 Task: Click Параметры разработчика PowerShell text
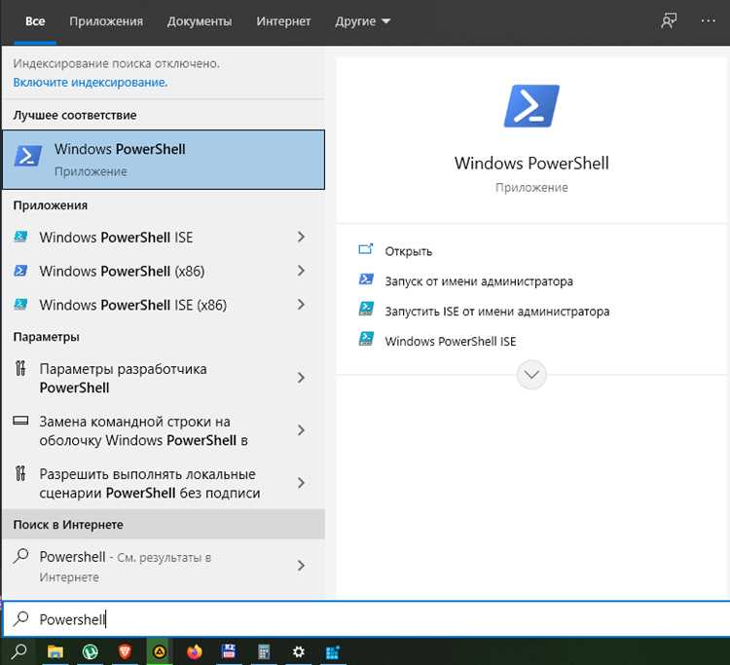pyautogui.click(x=123, y=378)
